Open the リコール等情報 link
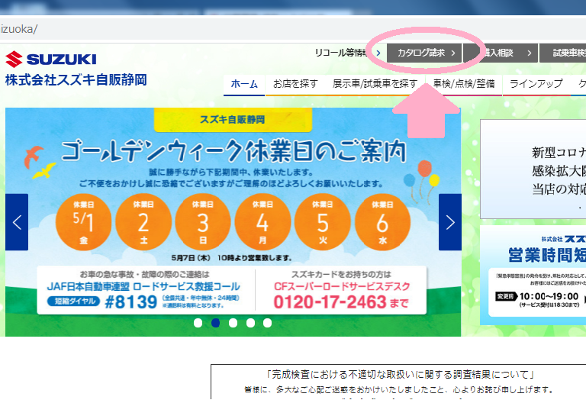 [348, 53]
